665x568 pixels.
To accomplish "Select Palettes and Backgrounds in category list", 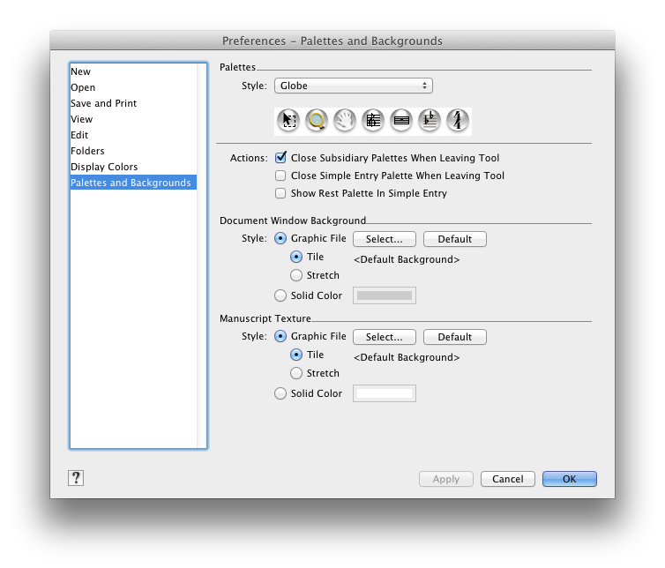I will coord(133,183).
